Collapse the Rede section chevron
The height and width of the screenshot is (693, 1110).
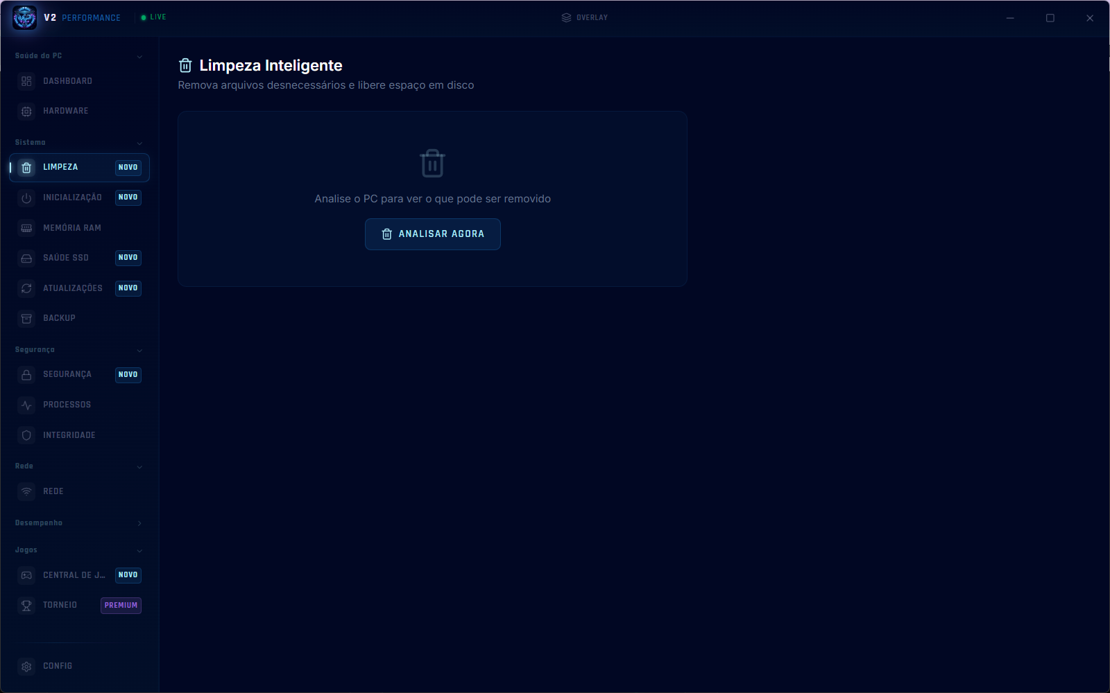(139, 466)
